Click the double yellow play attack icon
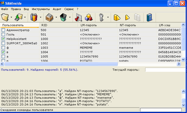The height and width of the screenshot is (113, 187). coord(117,18)
